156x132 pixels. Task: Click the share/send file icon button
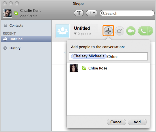point(120,31)
